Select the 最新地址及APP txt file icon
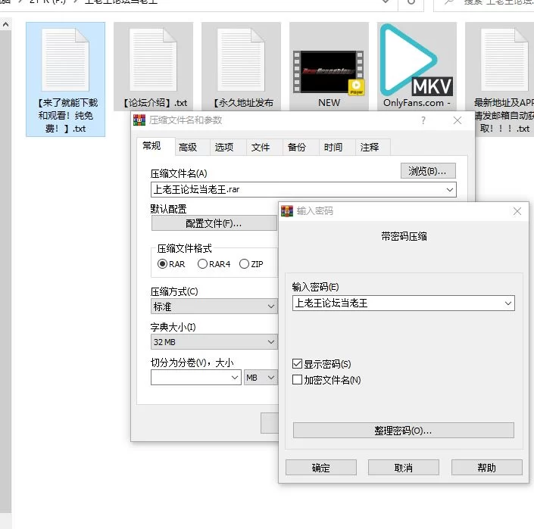534x529 pixels. coord(504,60)
